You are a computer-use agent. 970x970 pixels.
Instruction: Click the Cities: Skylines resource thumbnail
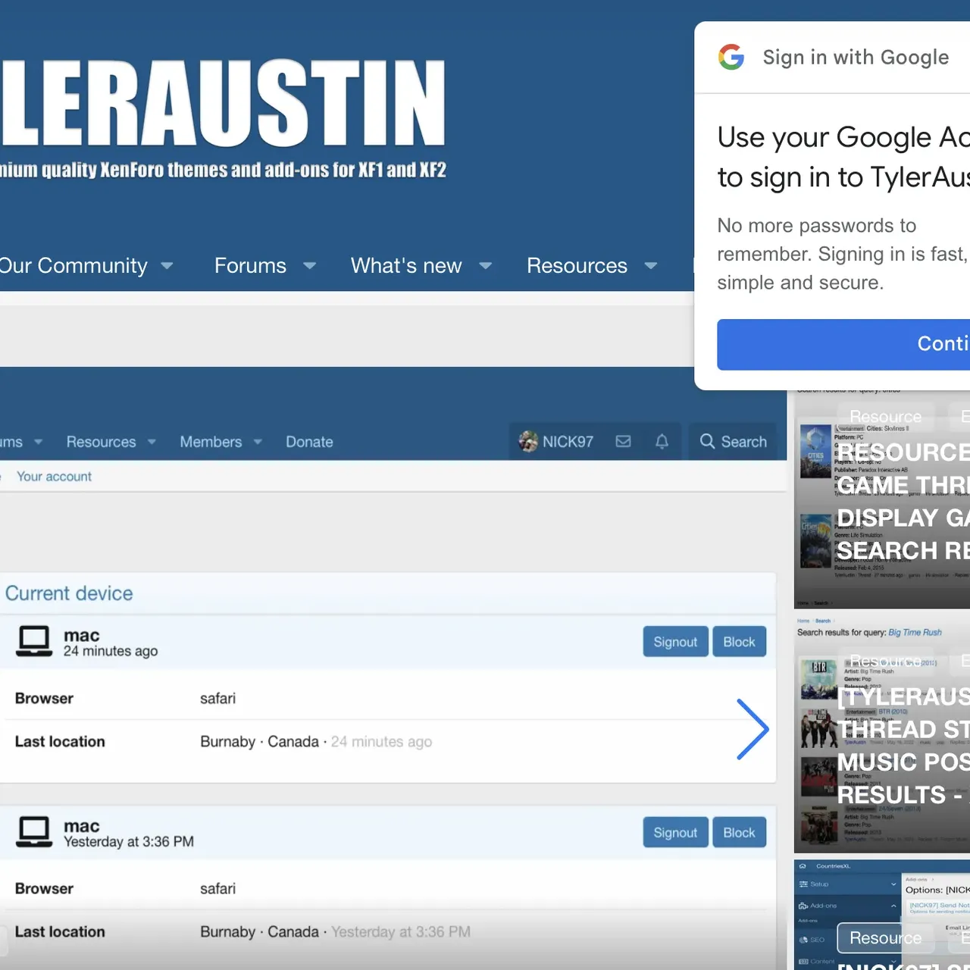tap(815, 452)
